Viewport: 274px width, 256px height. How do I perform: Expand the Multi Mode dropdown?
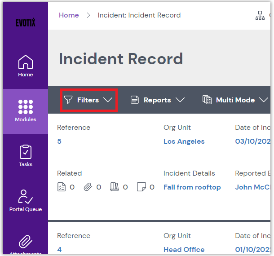[x=235, y=100]
